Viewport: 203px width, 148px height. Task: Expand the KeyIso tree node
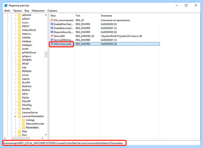click(x=15, y=98)
